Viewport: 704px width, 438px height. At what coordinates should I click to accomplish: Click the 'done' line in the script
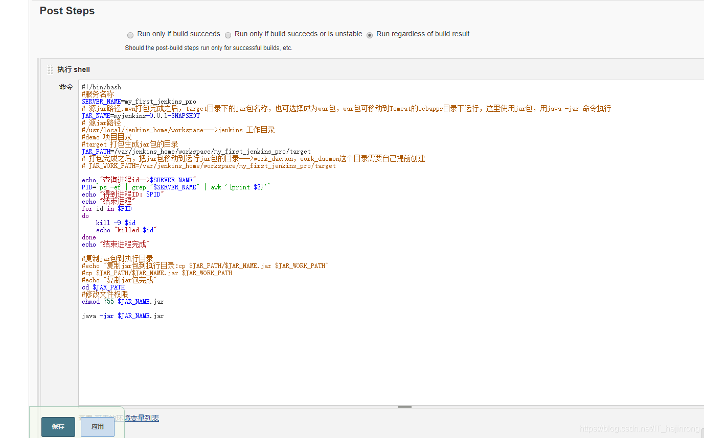pyautogui.click(x=89, y=237)
